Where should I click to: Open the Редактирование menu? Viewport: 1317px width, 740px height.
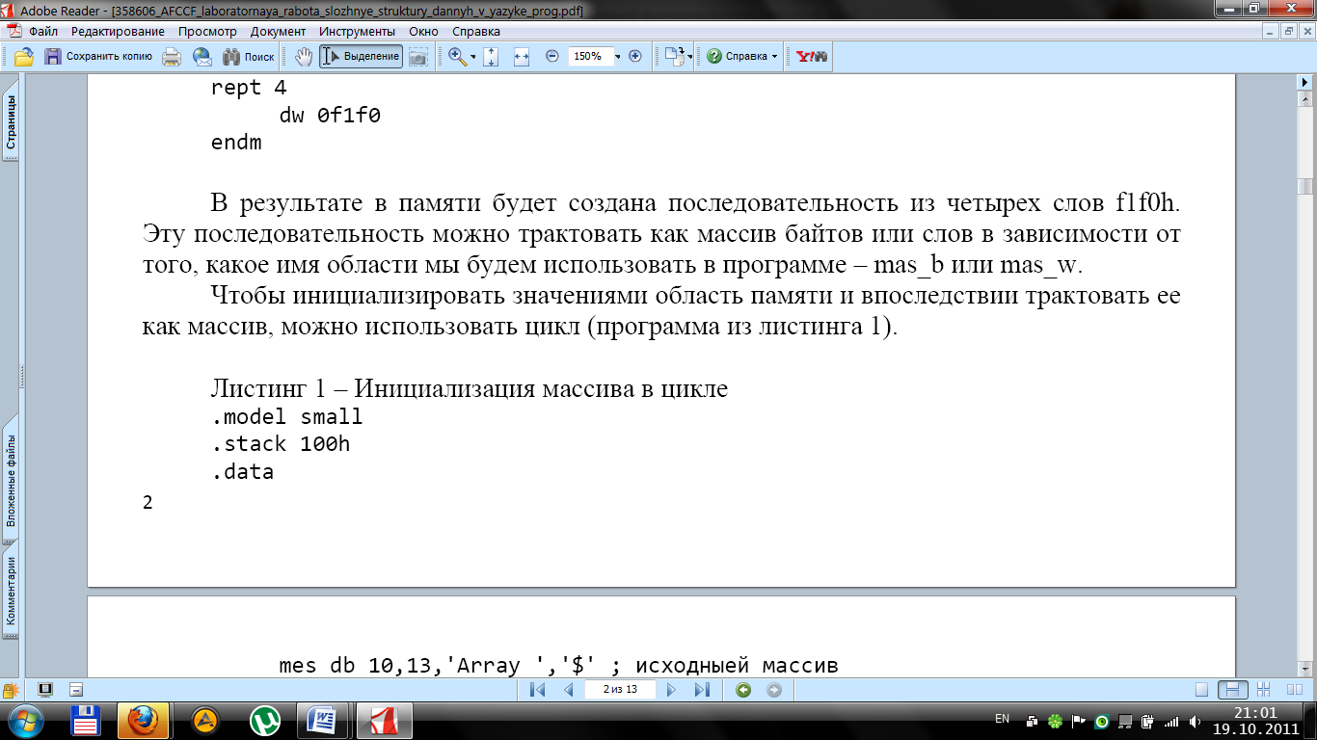click(118, 31)
